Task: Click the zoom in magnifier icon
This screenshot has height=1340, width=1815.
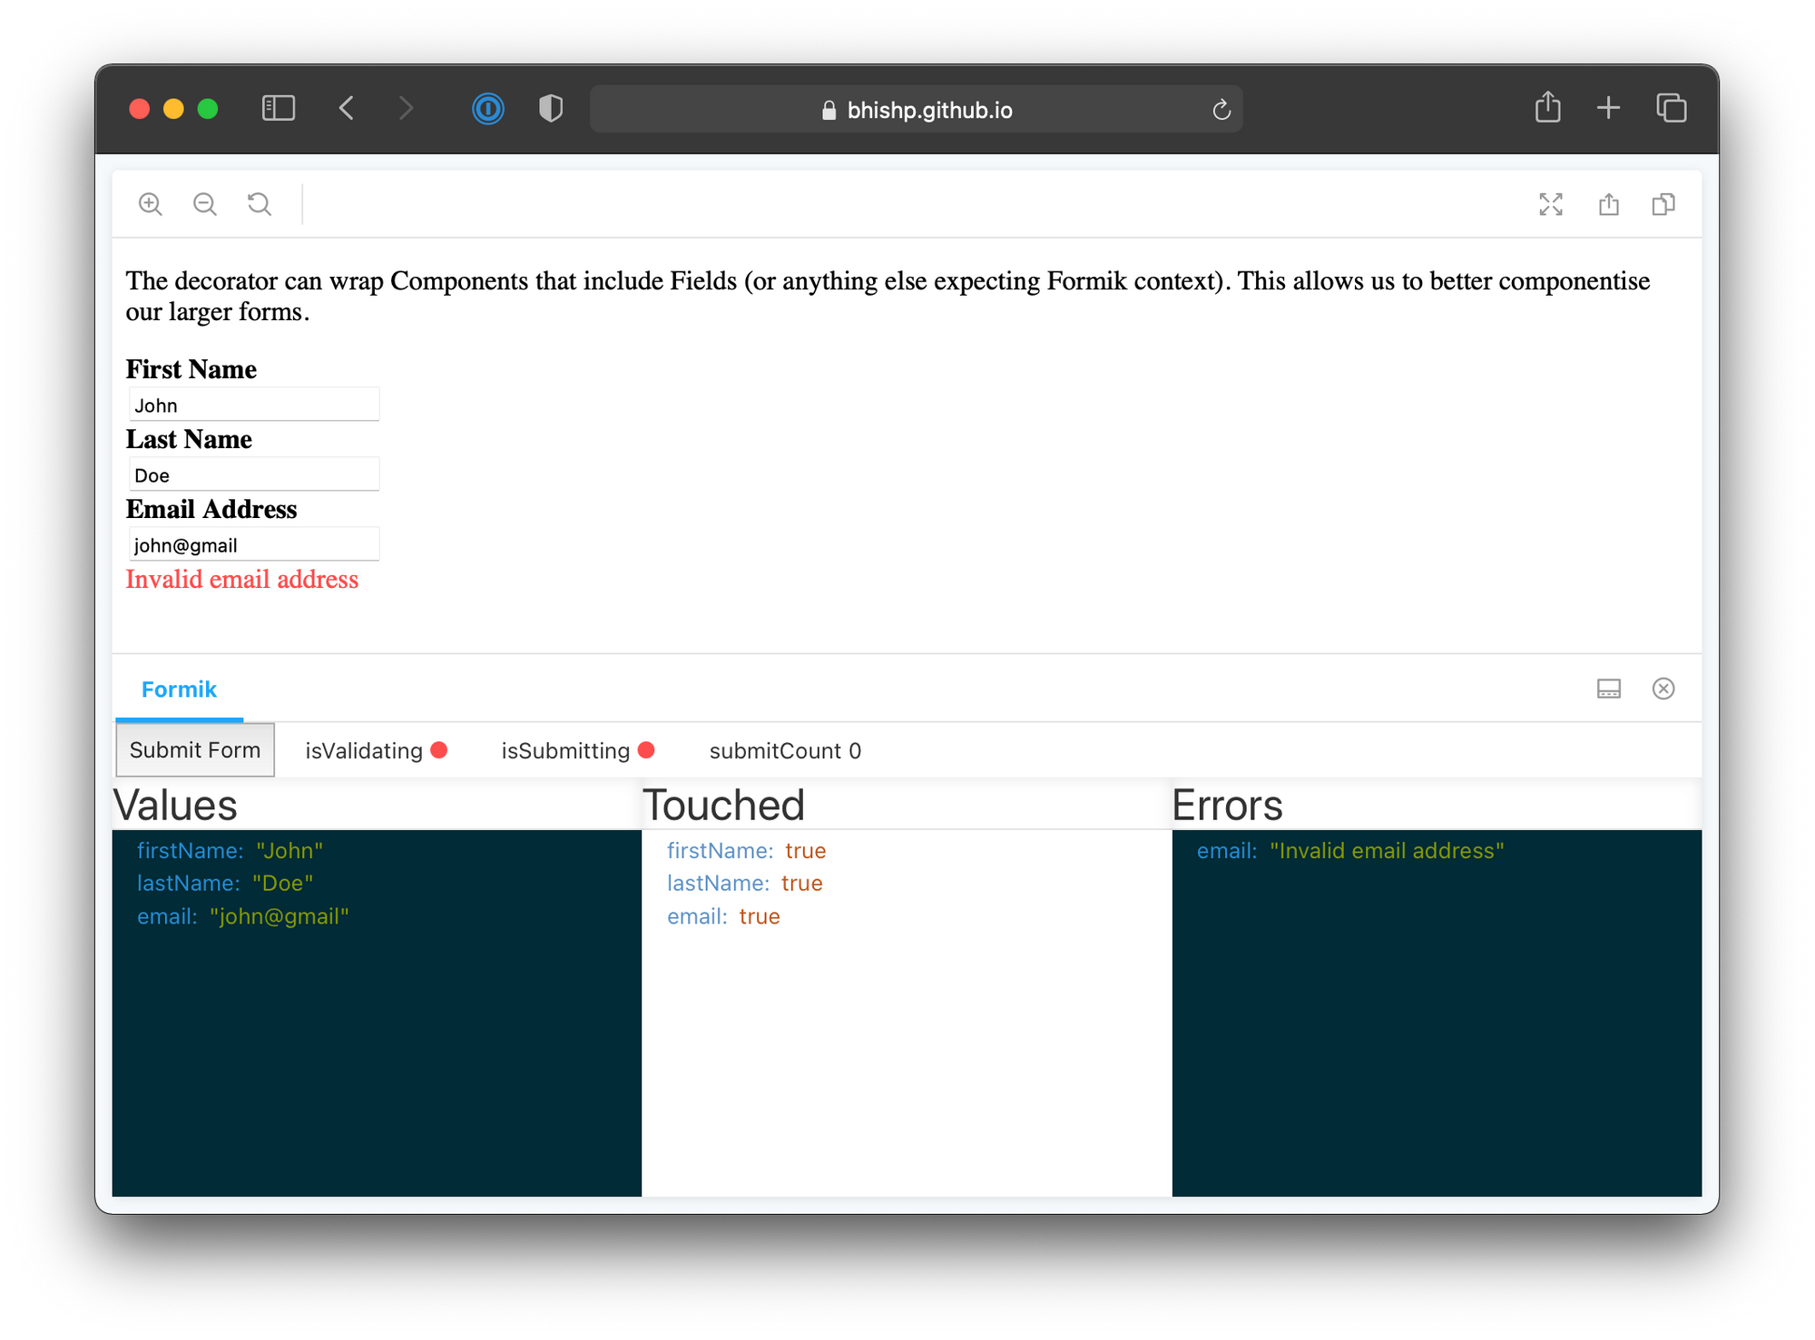Action: (x=151, y=204)
